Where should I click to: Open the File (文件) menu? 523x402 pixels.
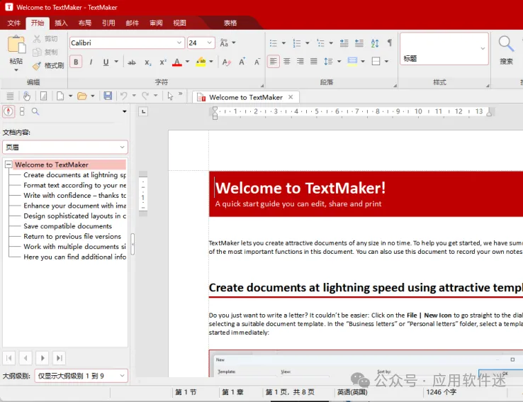point(14,23)
